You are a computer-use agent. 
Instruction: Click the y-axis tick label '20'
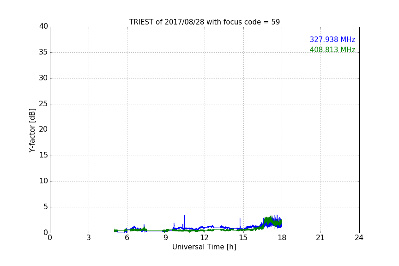43,130
